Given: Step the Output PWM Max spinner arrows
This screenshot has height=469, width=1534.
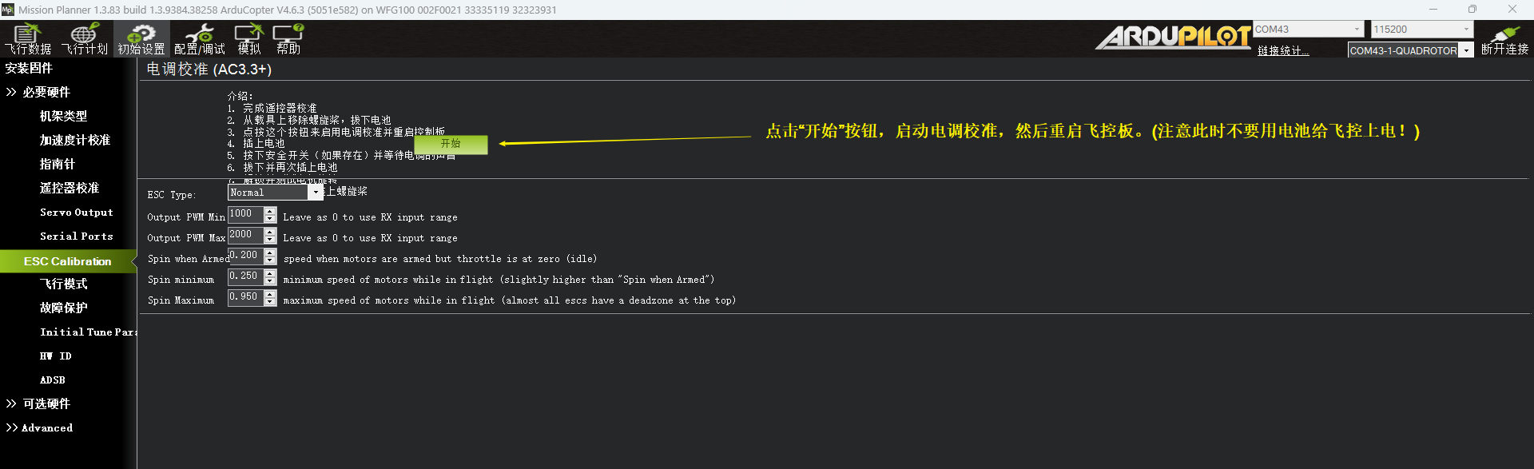Looking at the screenshot, I should (x=270, y=236).
